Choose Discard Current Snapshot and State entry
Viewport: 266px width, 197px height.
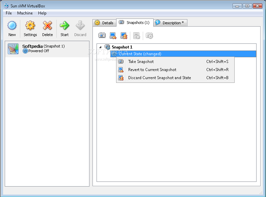coord(175,78)
